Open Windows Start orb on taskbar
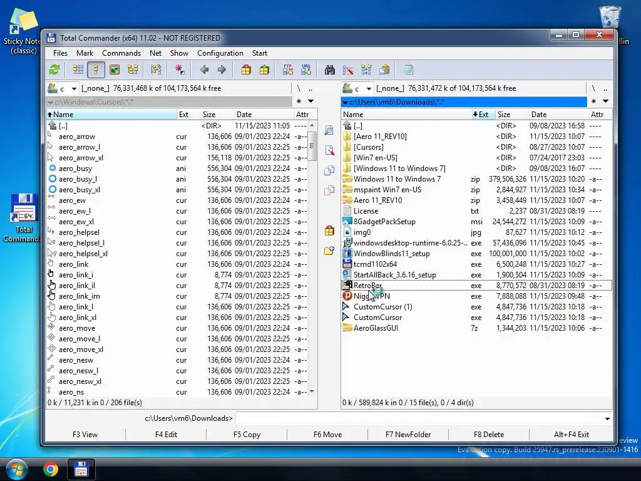641x481 pixels. 17,469
